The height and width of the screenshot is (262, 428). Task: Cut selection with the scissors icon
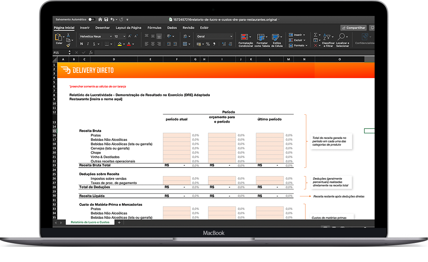68,35
